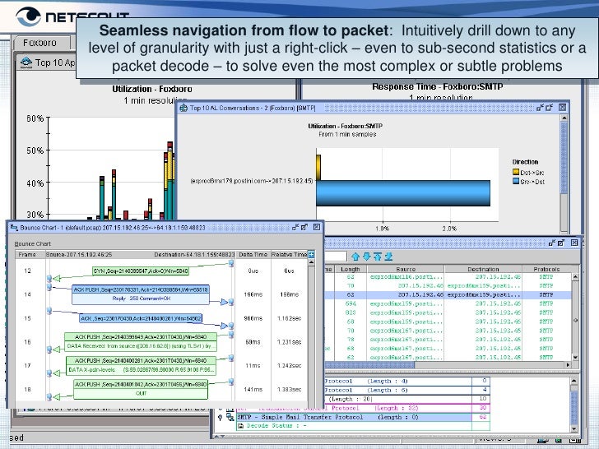The image size is (599, 449).
Task: Click Top 10 AL Conversations window title icon
Action: pyautogui.click(x=183, y=108)
